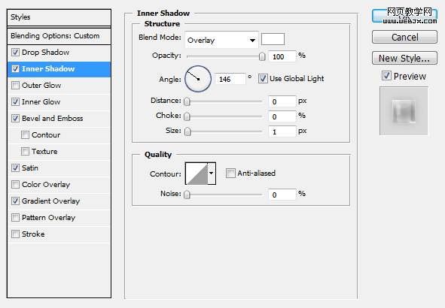
Task: Enable the Texture sub-option checkbox
Action: pos(26,152)
